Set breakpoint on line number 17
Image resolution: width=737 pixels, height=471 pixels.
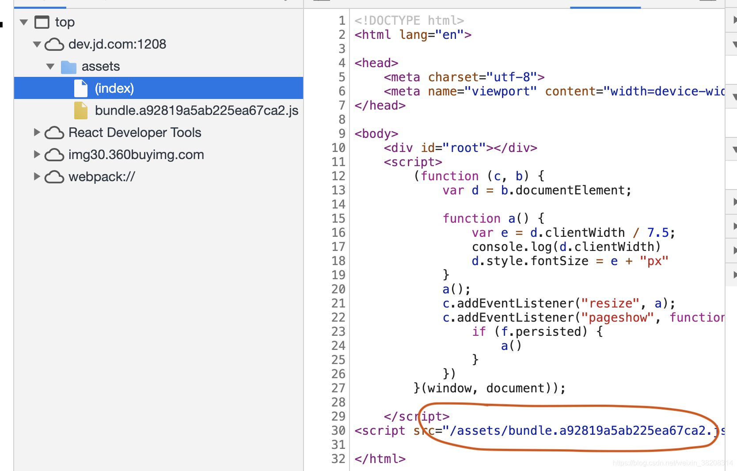coord(338,247)
